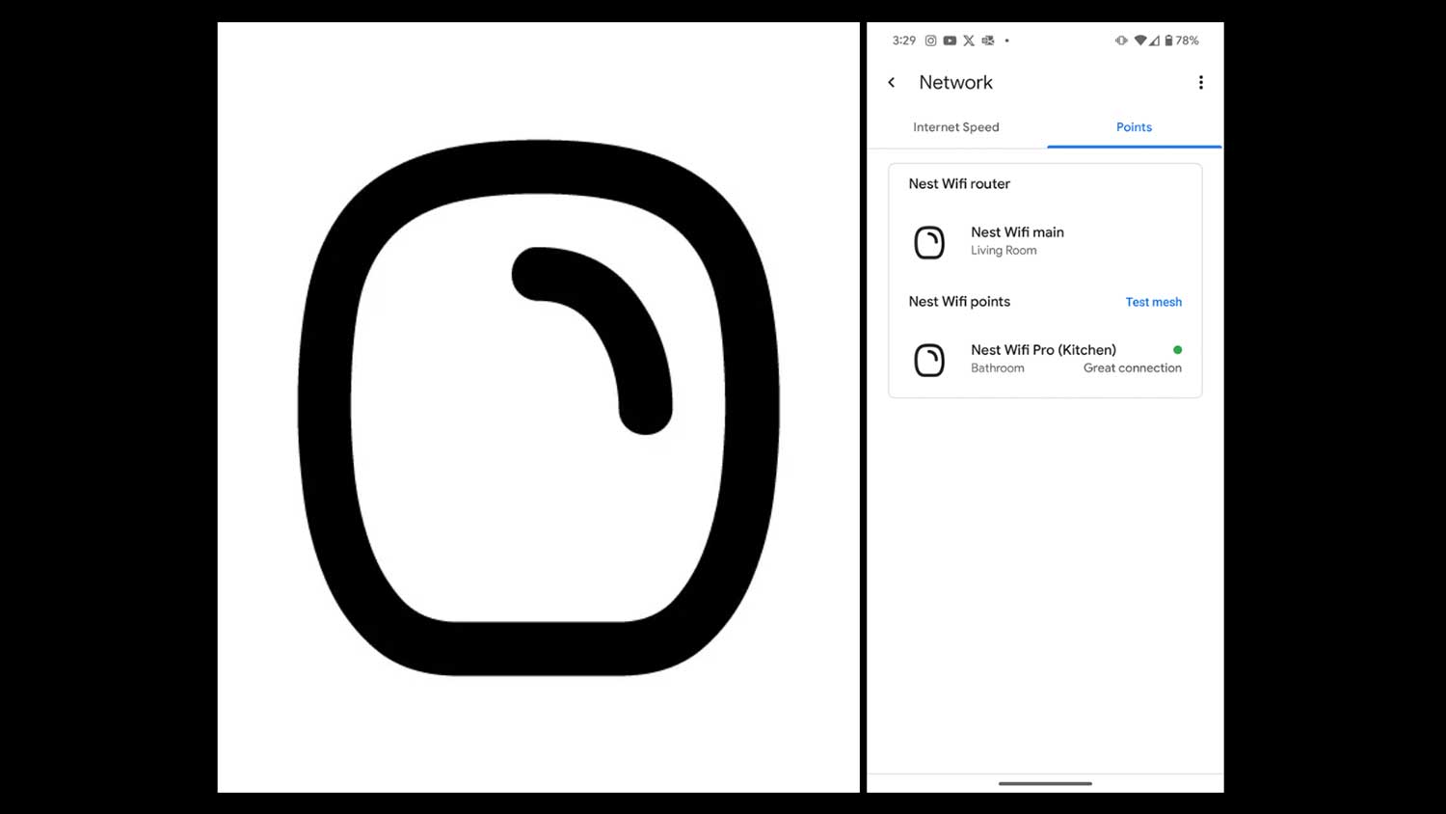Click the Network page title
This screenshot has height=814, width=1446.
(x=955, y=83)
